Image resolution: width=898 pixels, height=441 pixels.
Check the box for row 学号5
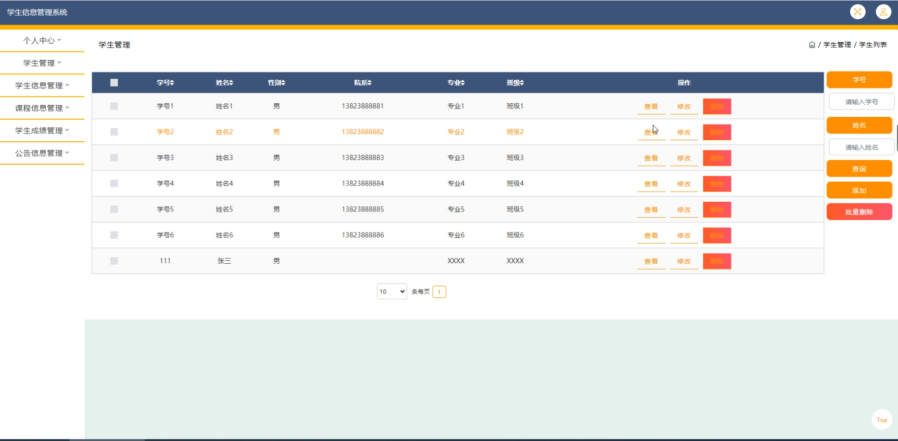click(x=114, y=209)
